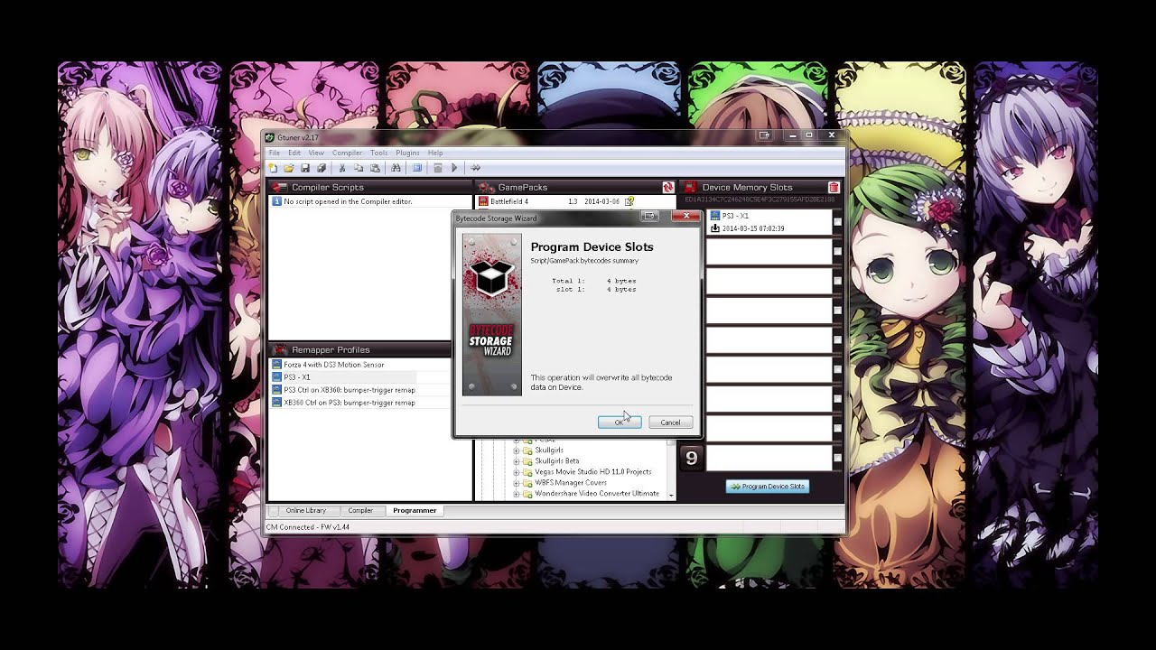Image resolution: width=1156 pixels, height=650 pixels.
Task: Click the number 9 slot badge
Action: click(x=691, y=458)
